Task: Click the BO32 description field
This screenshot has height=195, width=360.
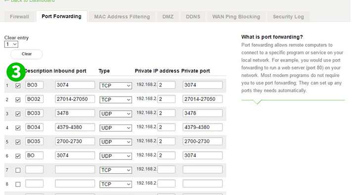Action: [35, 99]
